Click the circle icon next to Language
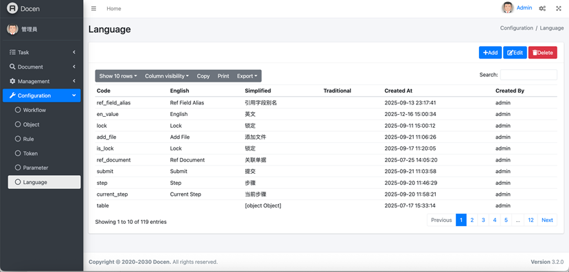The height and width of the screenshot is (272, 569). pyautogui.click(x=18, y=182)
